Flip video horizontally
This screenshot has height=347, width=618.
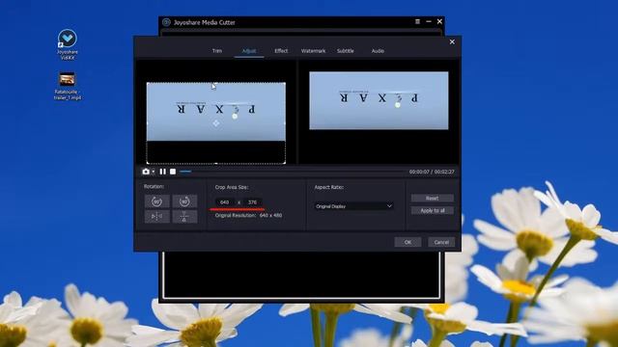pyautogui.click(x=156, y=216)
